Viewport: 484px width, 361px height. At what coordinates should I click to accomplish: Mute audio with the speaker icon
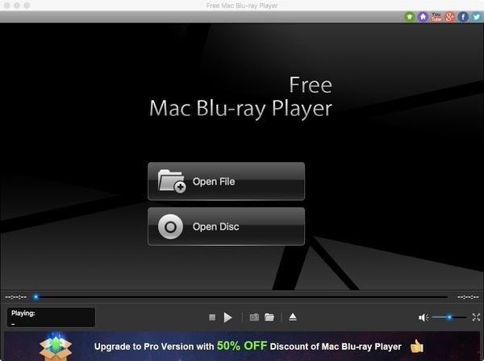click(423, 317)
